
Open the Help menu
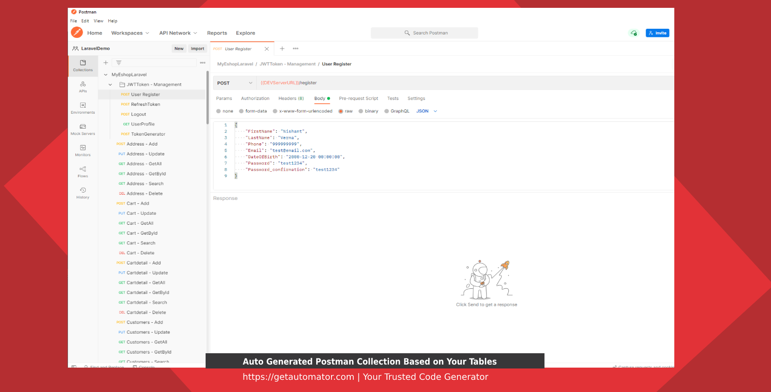point(112,21)
